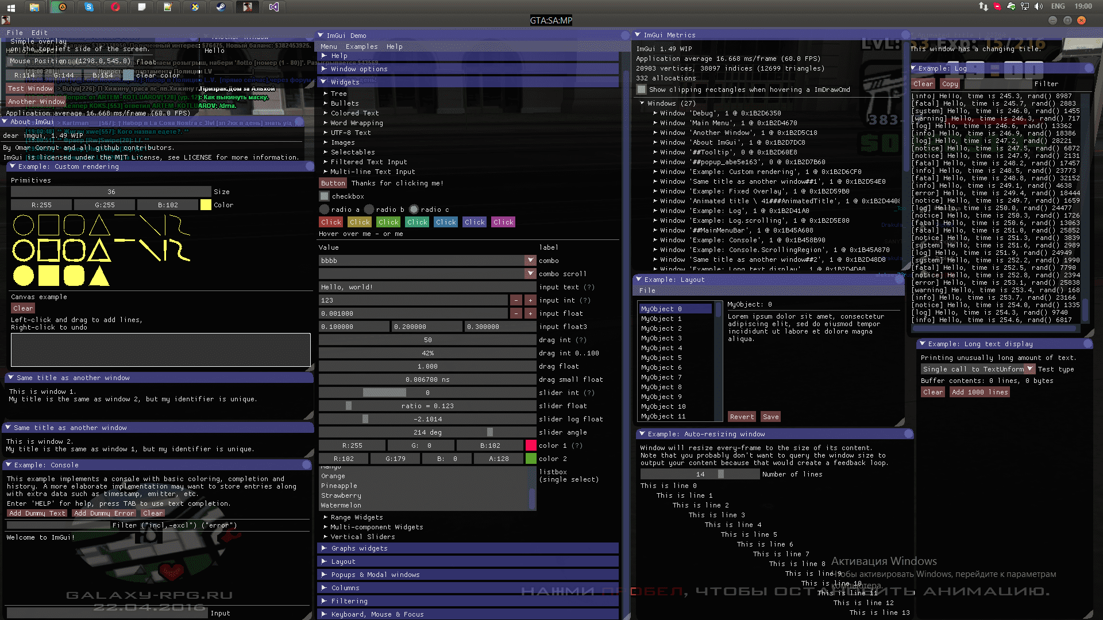Viewport: 1103px width, 620px height.
Task: Collapse the Windows (27) tree in Metrics
Action: (x=668, y=103)
